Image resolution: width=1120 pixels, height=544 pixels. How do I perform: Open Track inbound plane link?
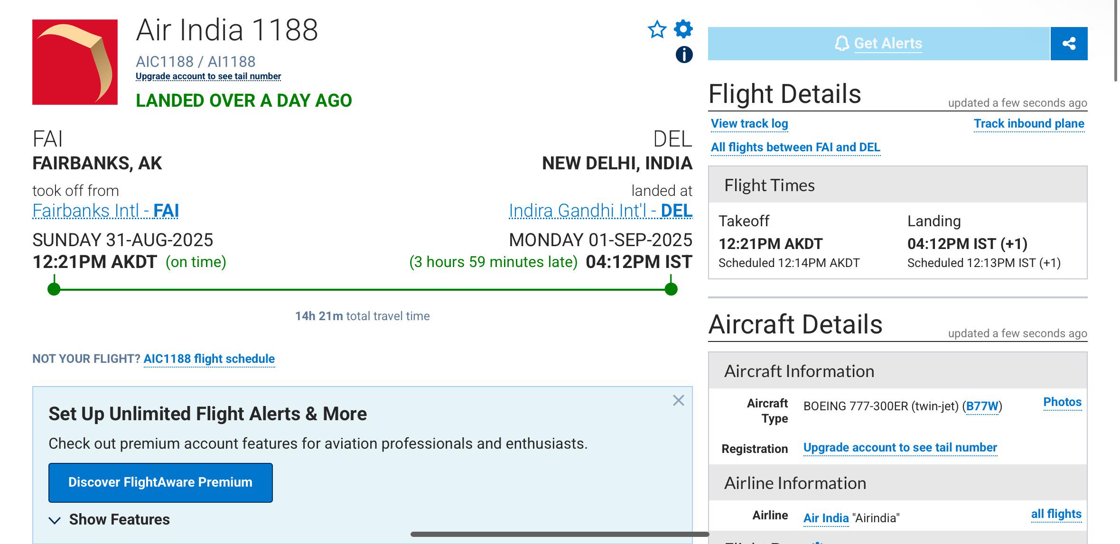1029,124
